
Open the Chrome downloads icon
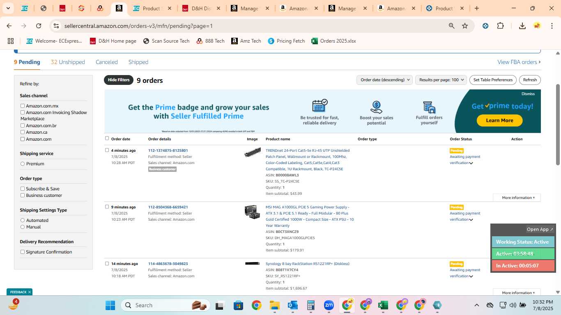(x=522, y=26)
